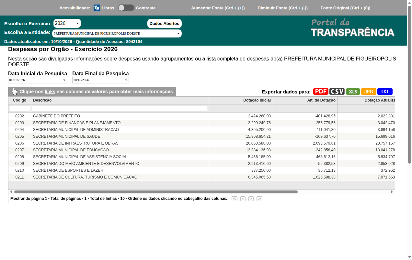Sort by the Alt. de Dotação header

(x=305, y=100)
